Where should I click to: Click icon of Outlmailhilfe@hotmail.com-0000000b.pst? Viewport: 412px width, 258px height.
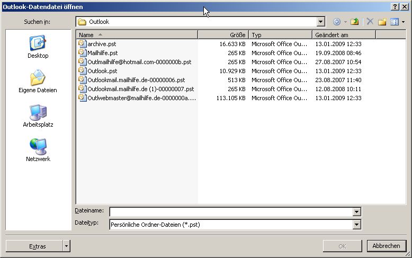(x=82, y=62)
